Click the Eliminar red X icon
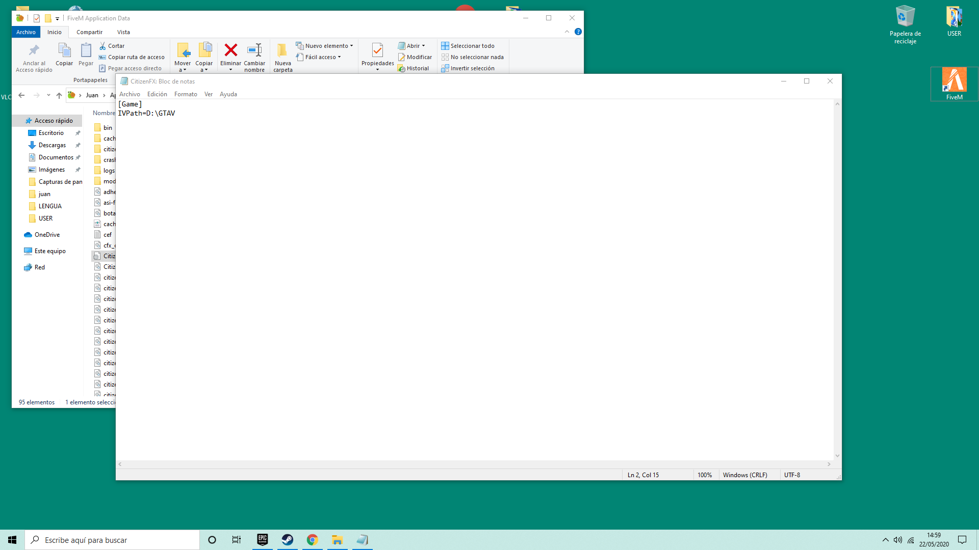This screenshot has height=550, width=979. pos(230,50)
